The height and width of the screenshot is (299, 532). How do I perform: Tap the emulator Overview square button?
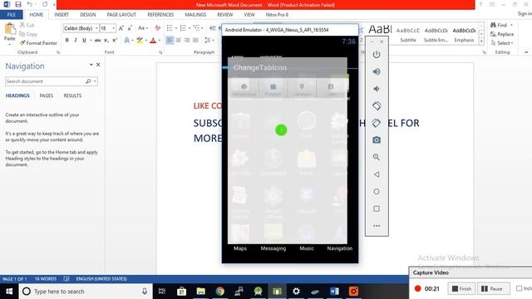(377, 208)
